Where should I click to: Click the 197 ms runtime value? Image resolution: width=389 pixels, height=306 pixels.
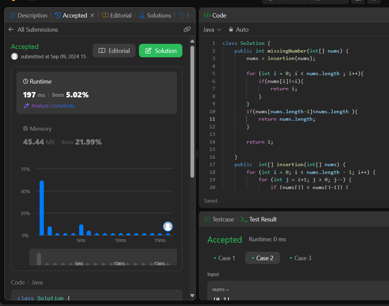34,95
